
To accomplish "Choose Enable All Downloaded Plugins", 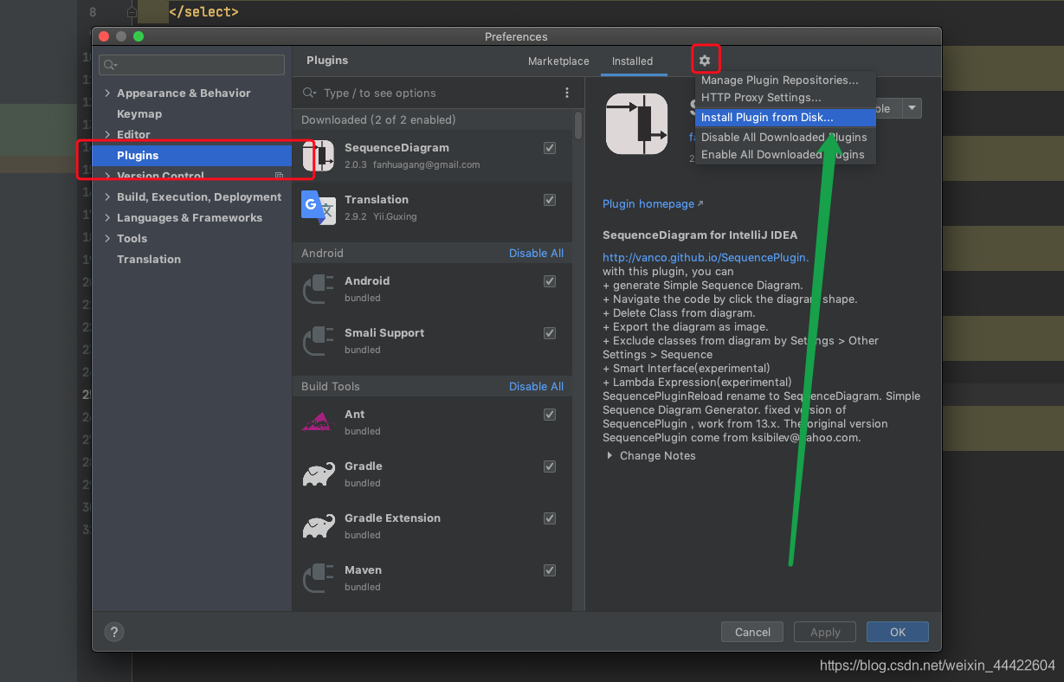I will (785, 154).
